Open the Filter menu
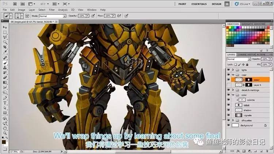Screen dimensions: 274x154 tap(52, 10)
